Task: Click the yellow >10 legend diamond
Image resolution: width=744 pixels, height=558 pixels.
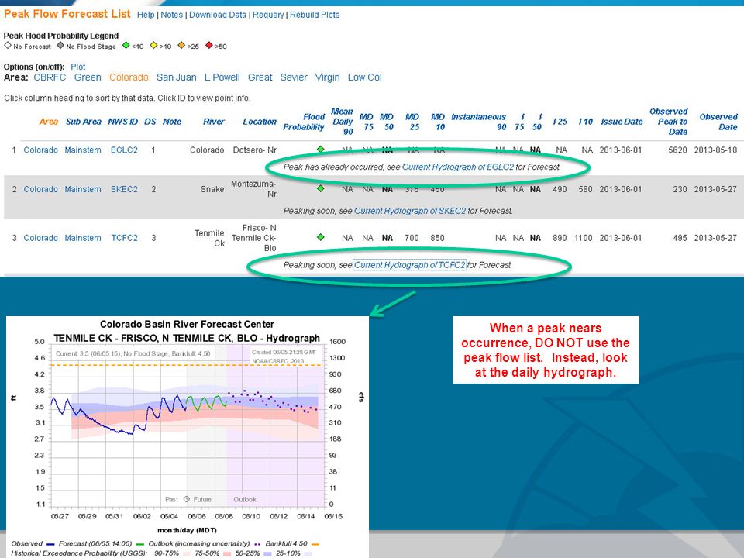Action: tap(153, 46)
